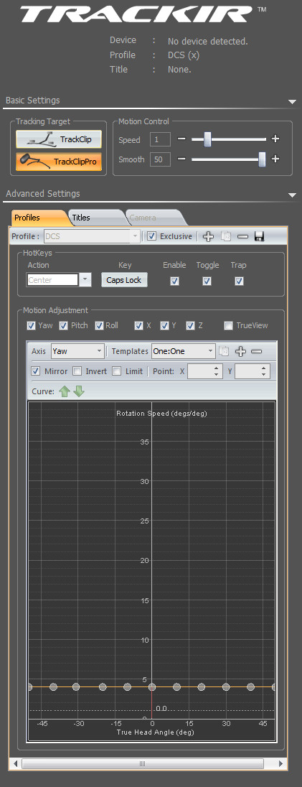Image resolution: width=302 pixels, height=787 pixels.
Task: Toggle hotkey Enable checkbox
Action: tap(174, 281)
